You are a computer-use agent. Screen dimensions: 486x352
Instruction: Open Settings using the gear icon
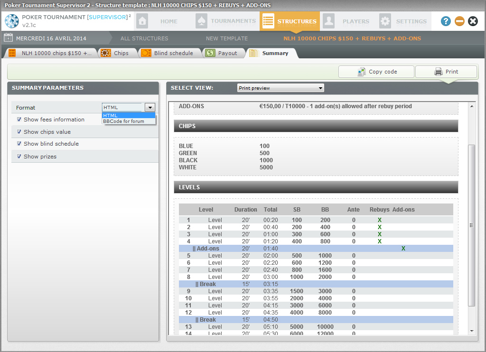pyautogui.click(x=385, y=21)
